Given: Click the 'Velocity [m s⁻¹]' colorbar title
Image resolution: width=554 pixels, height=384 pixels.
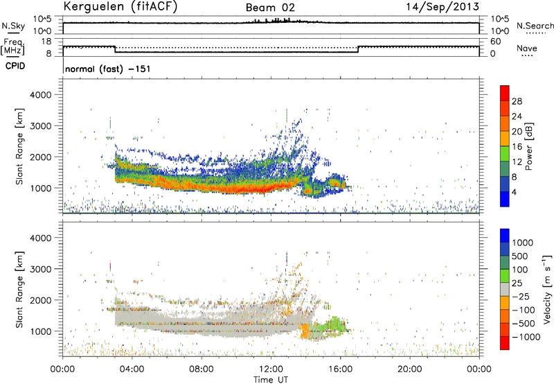Looking at the screenshot, I should (x=547, y=289).
